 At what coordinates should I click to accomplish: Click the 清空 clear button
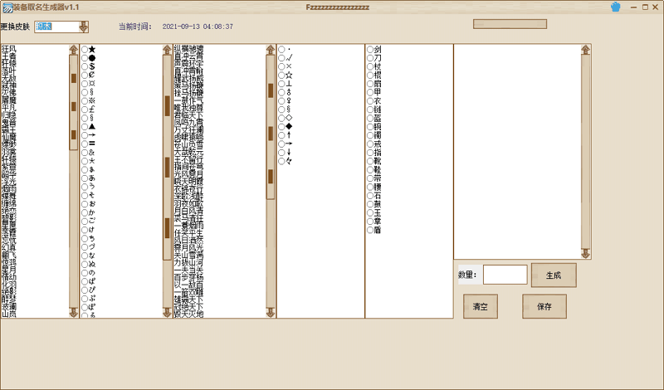(481, 306)
